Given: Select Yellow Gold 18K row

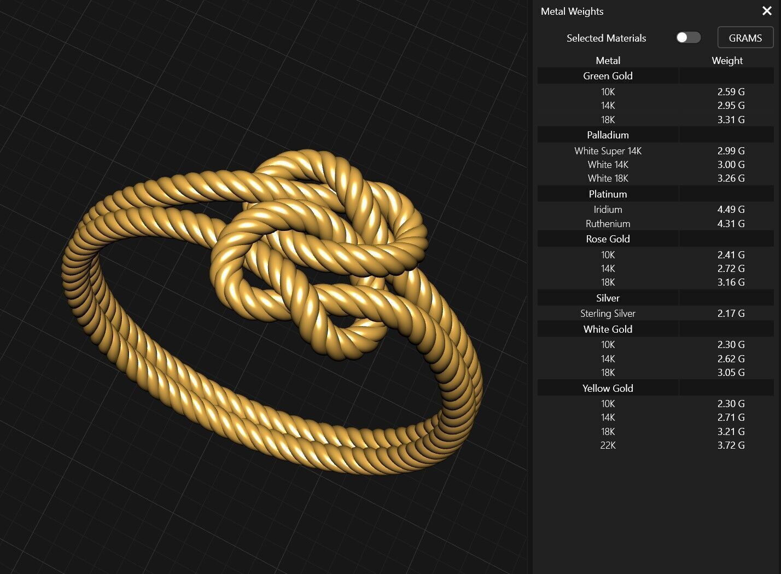Looking at the screenshot, I should [x=655, y=432].
